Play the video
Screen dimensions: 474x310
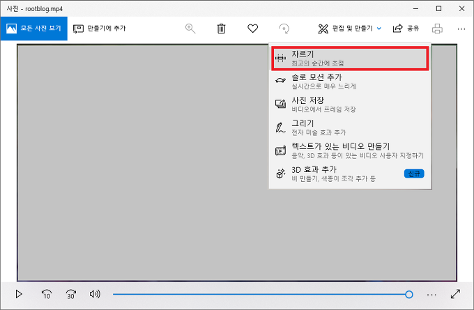[x=19, y=294]
